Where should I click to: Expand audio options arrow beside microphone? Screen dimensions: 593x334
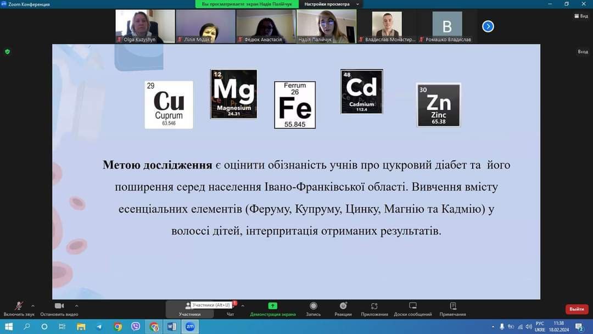pos(33,306)
